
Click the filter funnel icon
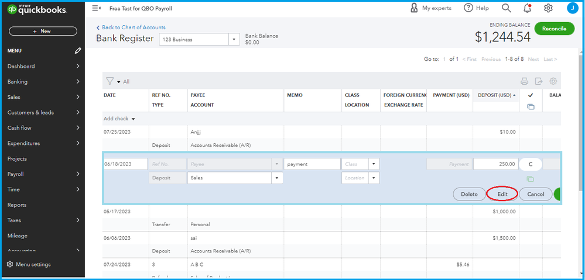click(x=109, y=82)
